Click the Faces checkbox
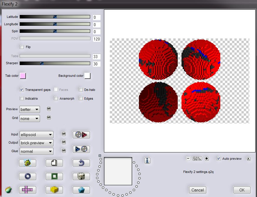The height and width of the screenshot is (197, 257). (56, 89)
